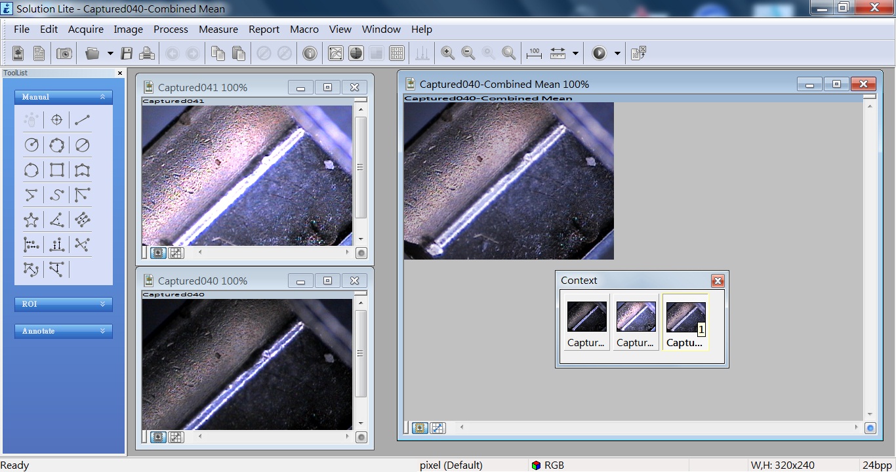The height and width of the screenshot is (472, 896).
Task: Open the Process menu
Action: click(171, 29)
